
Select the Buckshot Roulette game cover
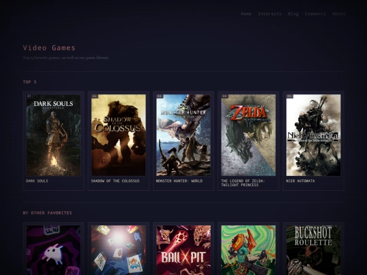pyautogui.click(x=313, y=250)
